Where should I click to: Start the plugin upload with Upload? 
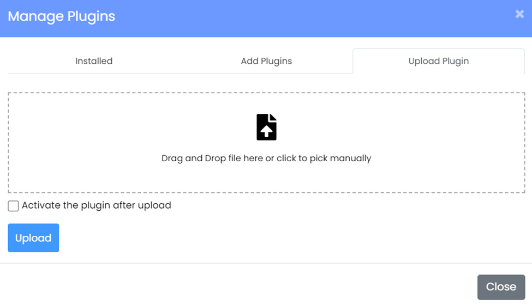[x=33, y=238]
